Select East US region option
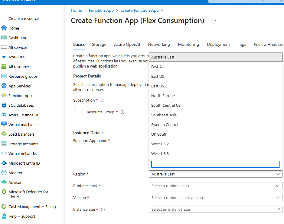Viewport: 284px width, 224px height. [216, 76]
